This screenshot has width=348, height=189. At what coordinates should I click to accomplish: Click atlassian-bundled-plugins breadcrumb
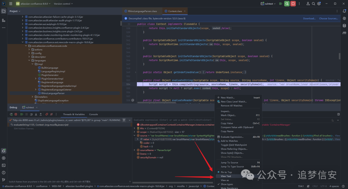pos(79,186)
